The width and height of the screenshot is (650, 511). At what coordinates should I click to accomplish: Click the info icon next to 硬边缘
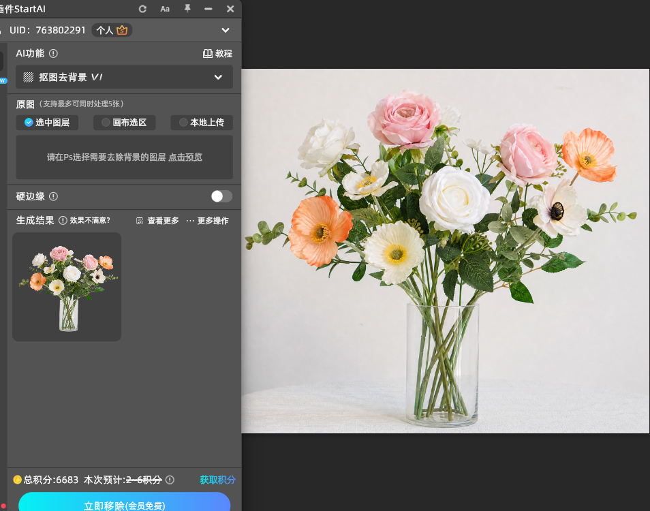coord(53,196)
